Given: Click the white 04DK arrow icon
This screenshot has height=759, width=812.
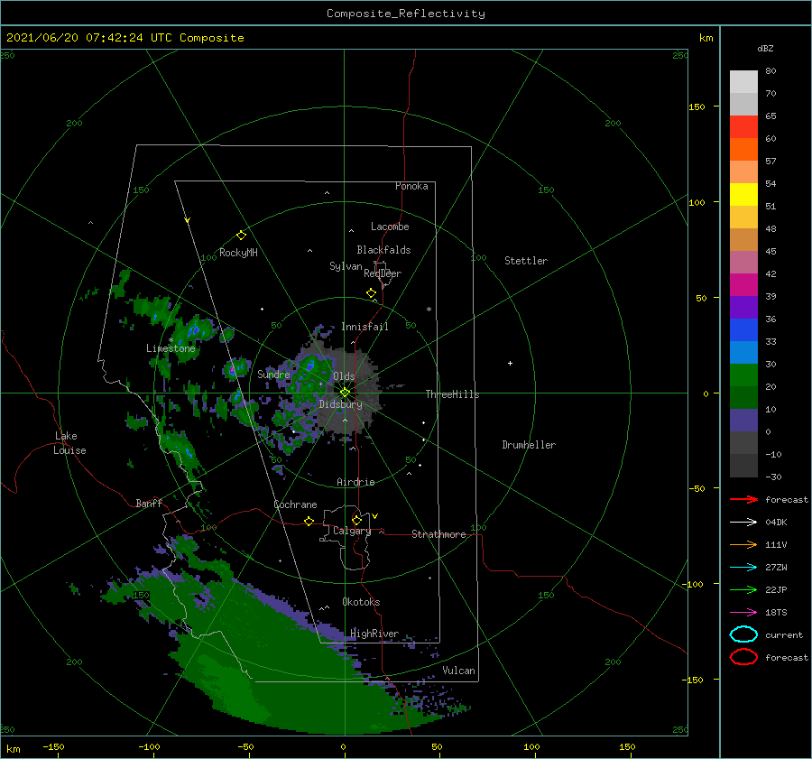Looking at the screenshot, I should click(x=743, y=522).
